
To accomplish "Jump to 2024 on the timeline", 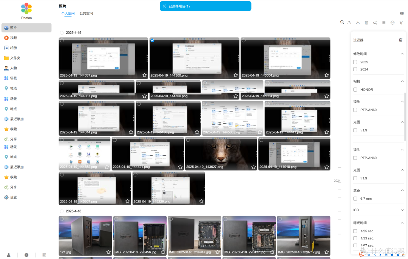I will [337, 181].
